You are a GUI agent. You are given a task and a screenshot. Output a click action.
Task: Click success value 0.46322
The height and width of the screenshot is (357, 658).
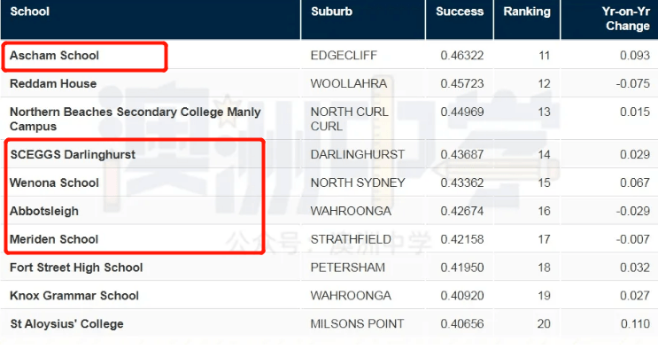pyautogui.click(x=462, y=56)
